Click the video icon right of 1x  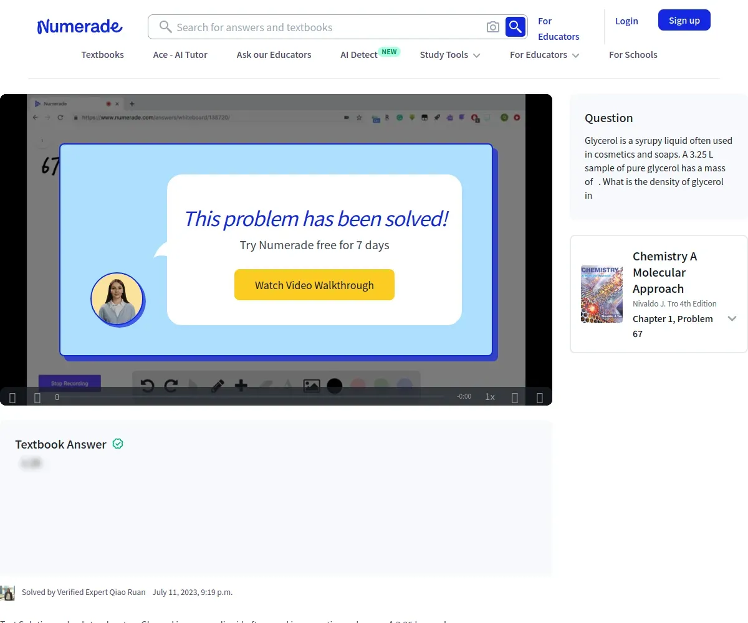click(x=515, y=397)
